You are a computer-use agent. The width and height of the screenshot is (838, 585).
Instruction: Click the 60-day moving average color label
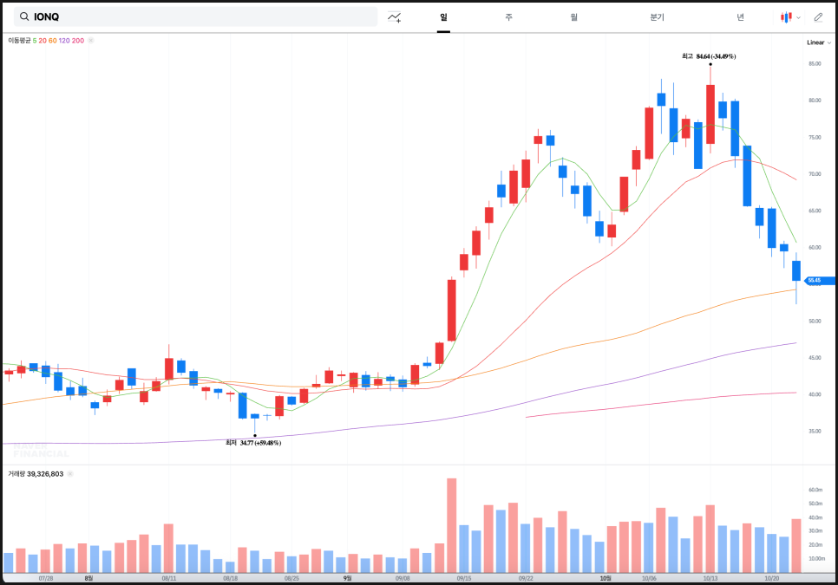point(53,41)
